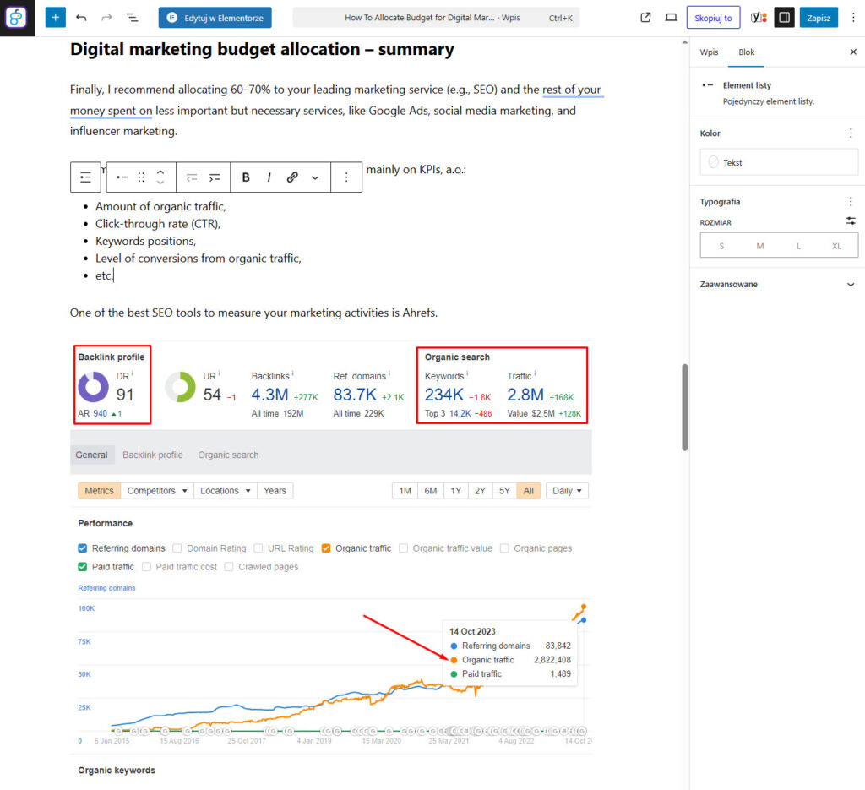Select size XL in typography
Viewport: 865px width, 790px height.
click(836, 245)
